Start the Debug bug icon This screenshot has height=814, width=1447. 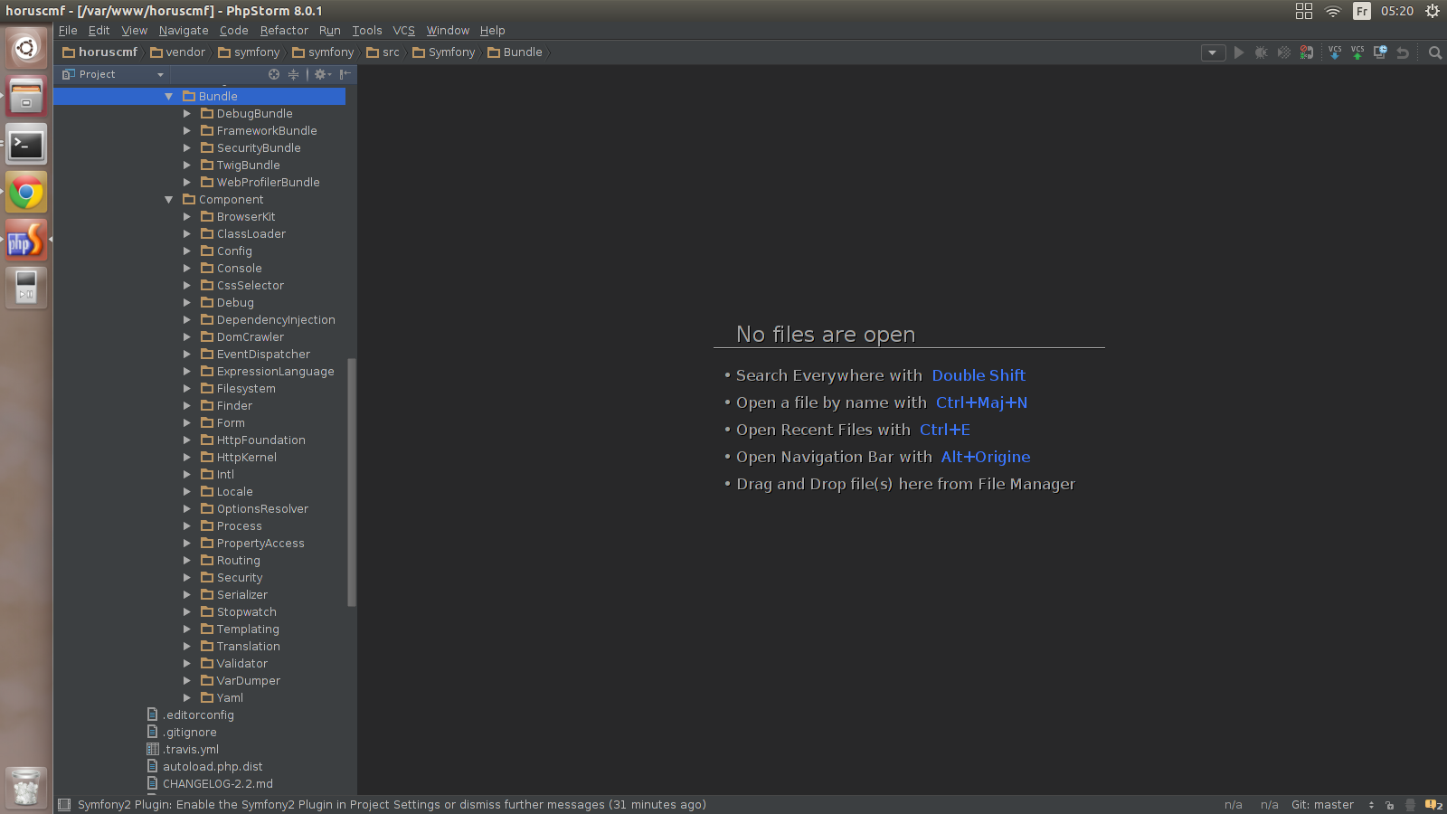[x=1262, y=52]
